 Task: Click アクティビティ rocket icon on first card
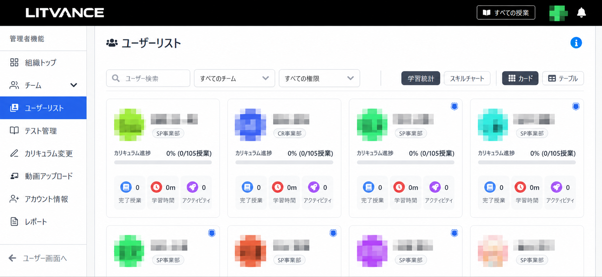coord(192,187)
